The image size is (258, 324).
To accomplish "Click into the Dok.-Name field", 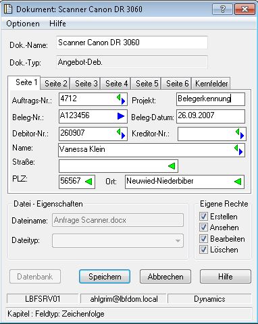I will tap(132, 43).
